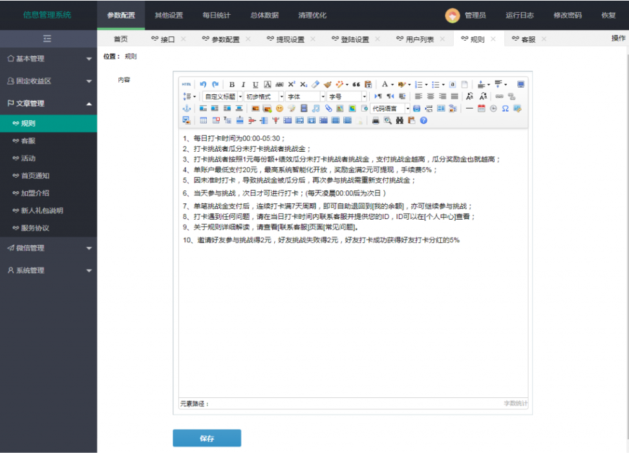
Task: Expand the 微信管理 sidebar section
Action: tap(48, 248)
